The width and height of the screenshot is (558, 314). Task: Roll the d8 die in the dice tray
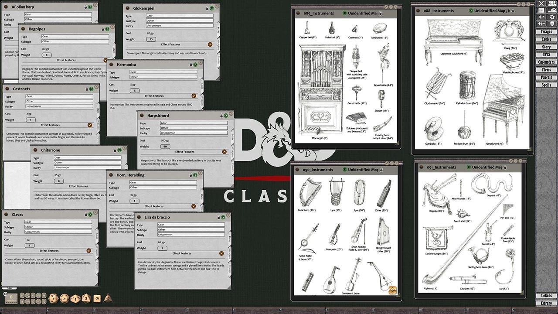pos(85,298)
